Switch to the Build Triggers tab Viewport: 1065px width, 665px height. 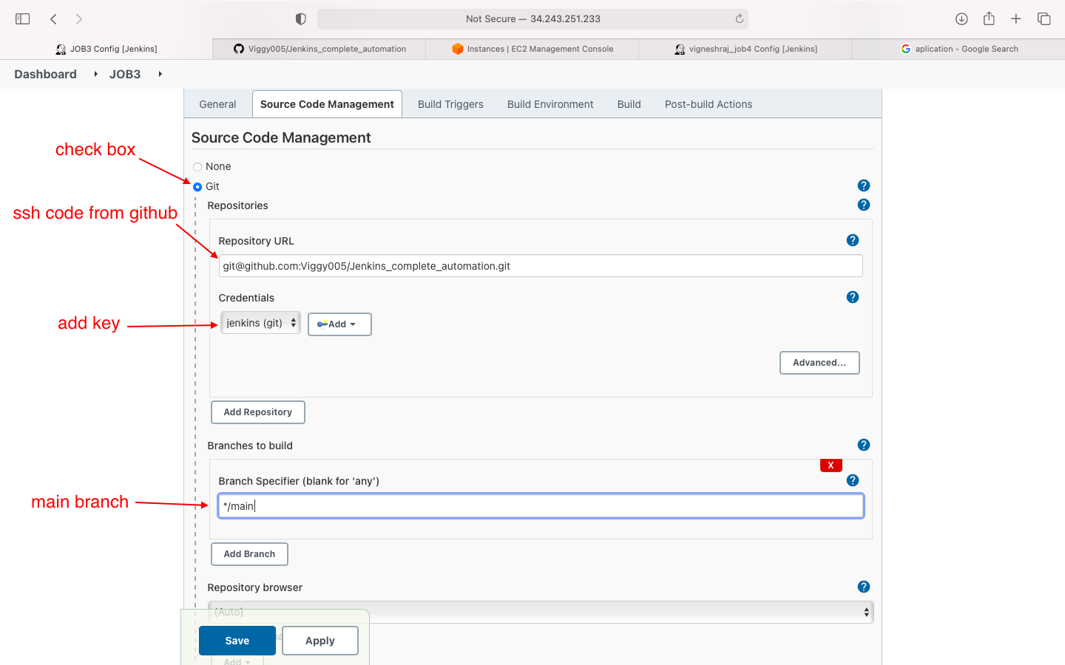pyautogui.click(x=450, y=104)
